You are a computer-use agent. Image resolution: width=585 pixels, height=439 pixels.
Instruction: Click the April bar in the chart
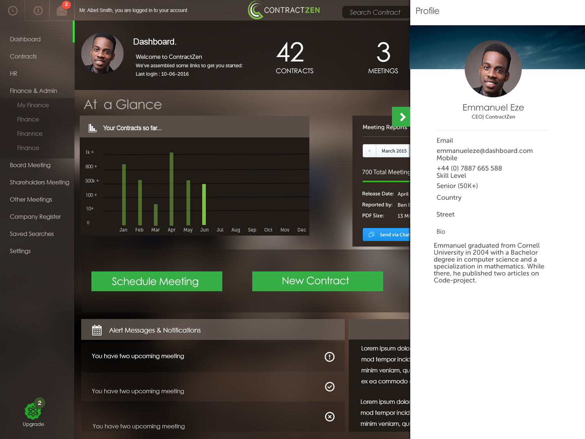pos(172,189)
